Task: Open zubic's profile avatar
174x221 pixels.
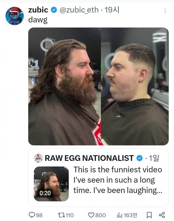Action: pos(14,16)
